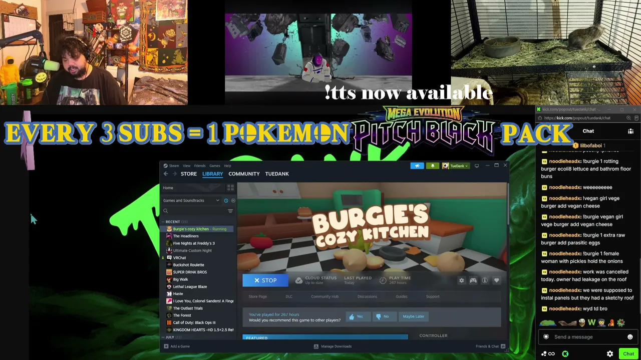This screenshot has width=641, height=360.
Task: Go forward with Steam's forward arrow
Action: [x=175, y=174]
